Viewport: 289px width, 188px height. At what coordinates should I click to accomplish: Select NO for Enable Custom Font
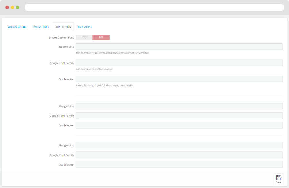click(x=101, y=37)
